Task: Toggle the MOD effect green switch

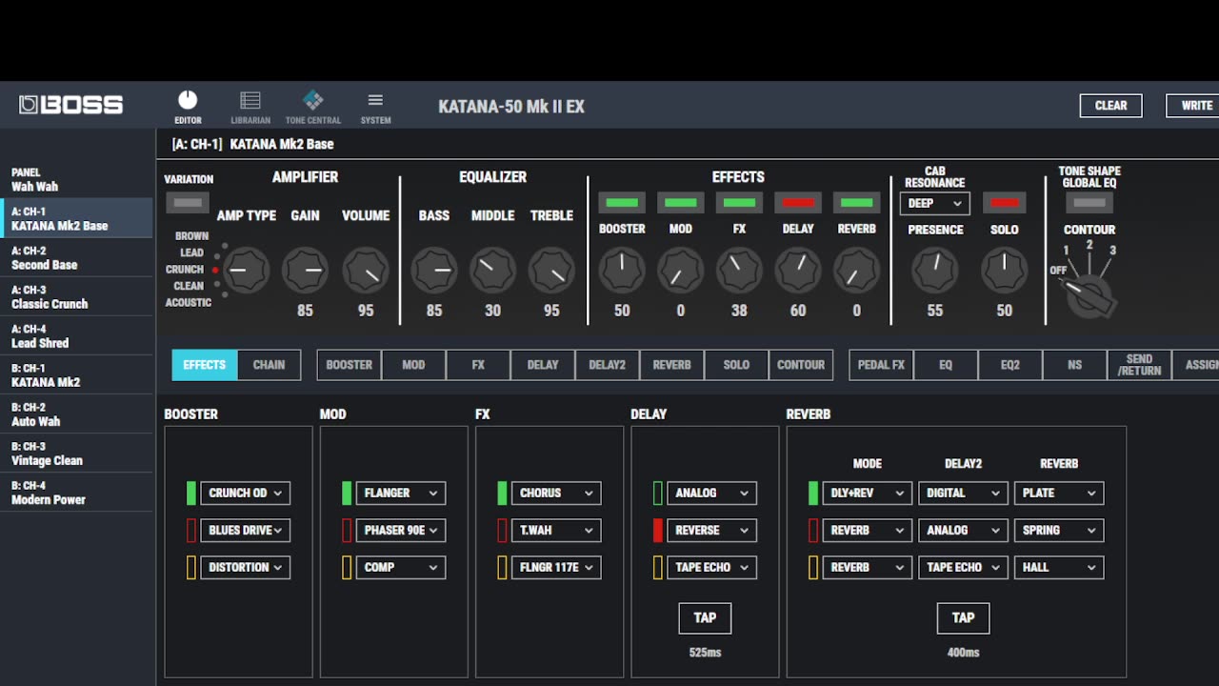Action: point(680,203)
